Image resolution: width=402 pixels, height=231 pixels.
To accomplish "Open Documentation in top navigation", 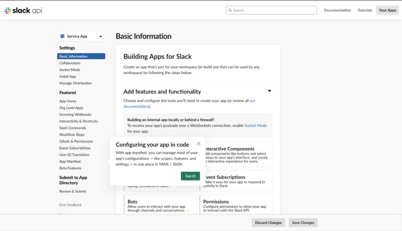I will coord(337,10).
